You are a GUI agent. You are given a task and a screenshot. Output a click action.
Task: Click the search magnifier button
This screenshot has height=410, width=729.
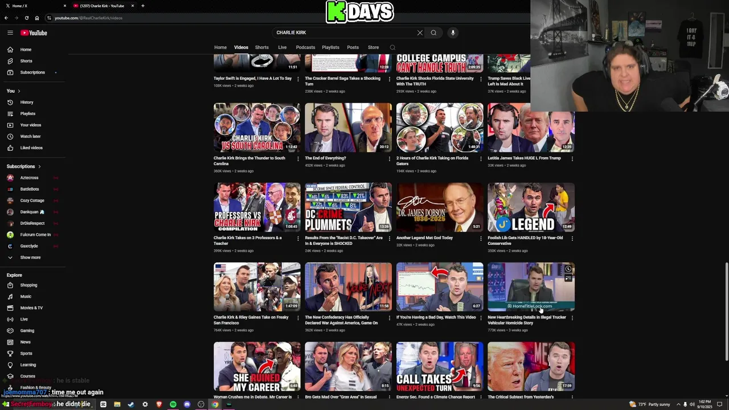[433, 32]
